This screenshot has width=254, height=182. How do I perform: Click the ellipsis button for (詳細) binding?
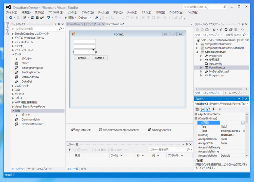[x=243, y=123]
